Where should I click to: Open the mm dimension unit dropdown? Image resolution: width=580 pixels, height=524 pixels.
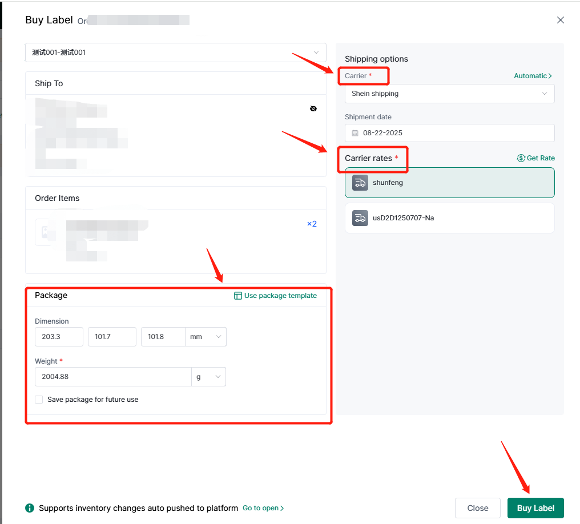pyautogui.click(x=206, y=337)
